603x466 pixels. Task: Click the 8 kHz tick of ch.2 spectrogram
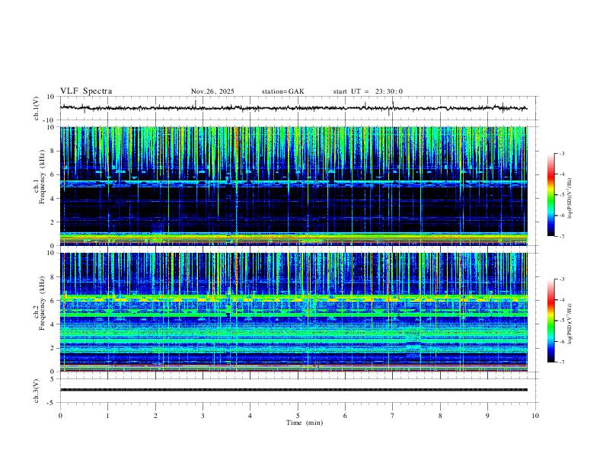coord(53,277)
